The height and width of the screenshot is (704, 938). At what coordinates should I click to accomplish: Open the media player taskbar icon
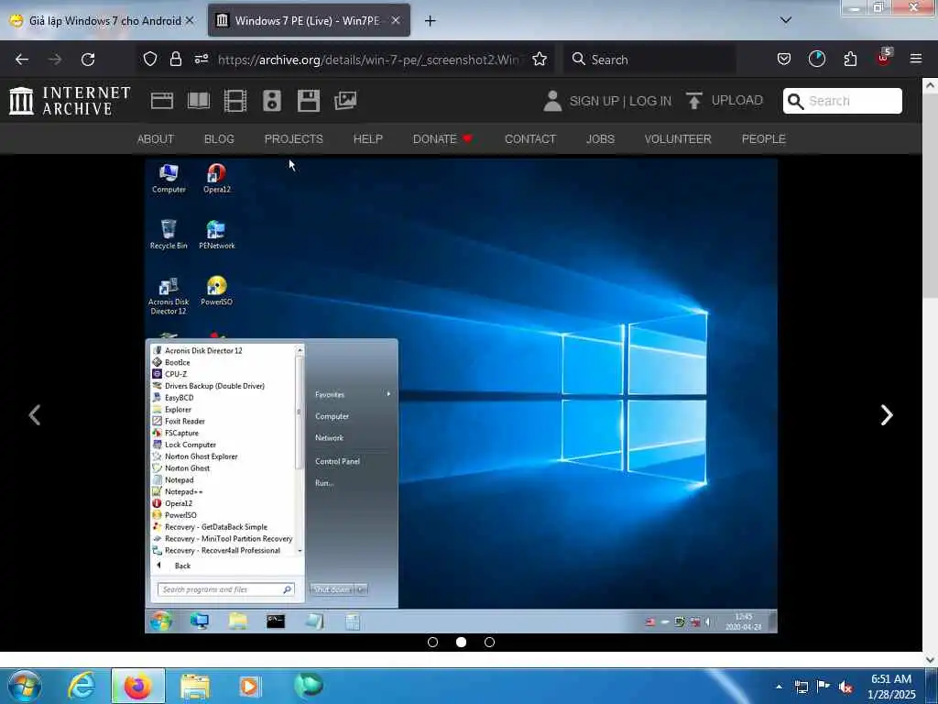(x=250, y=686)
